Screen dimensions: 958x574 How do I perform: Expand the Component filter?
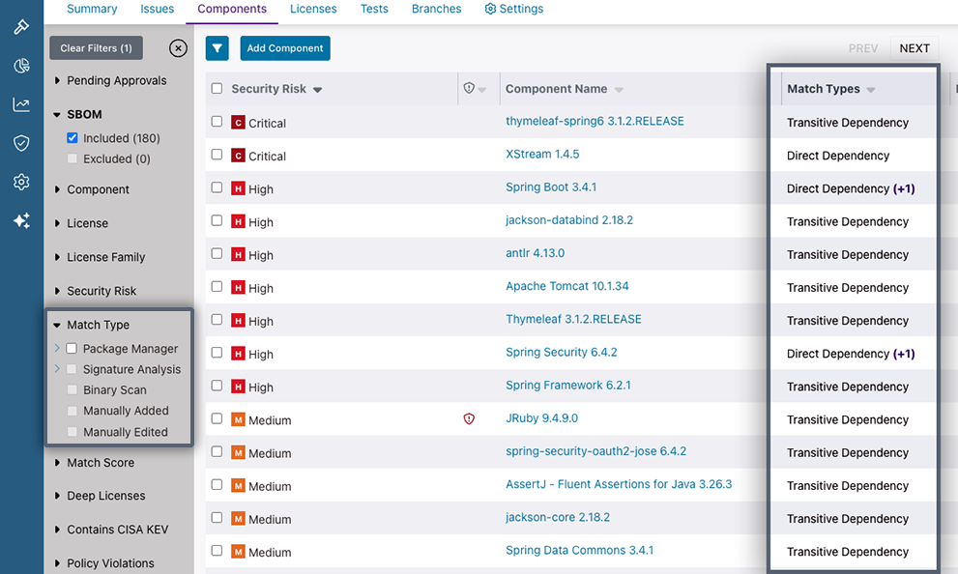click(57, 189)
